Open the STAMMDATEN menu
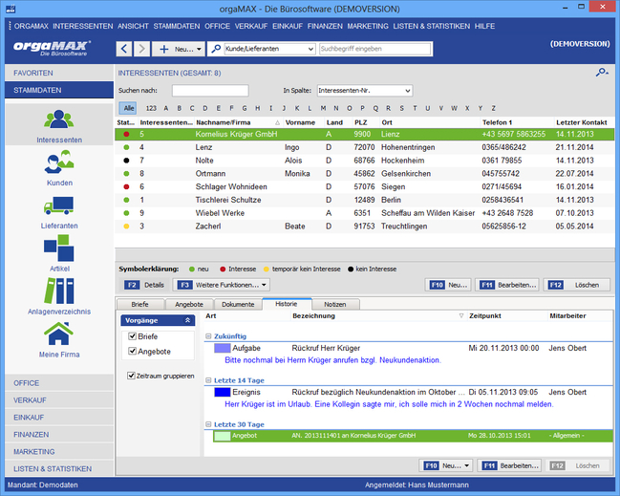This screenshot has height=496, width=620. point(177,26)
